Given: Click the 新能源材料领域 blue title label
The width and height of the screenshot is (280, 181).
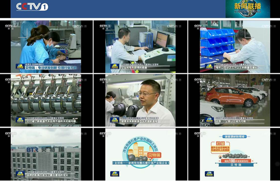Looking at the screenshot, I should 235,136.
